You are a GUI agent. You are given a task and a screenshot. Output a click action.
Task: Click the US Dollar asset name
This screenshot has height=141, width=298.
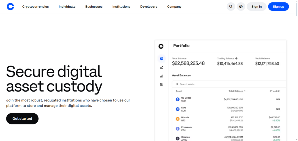click(x=186, y=98)
